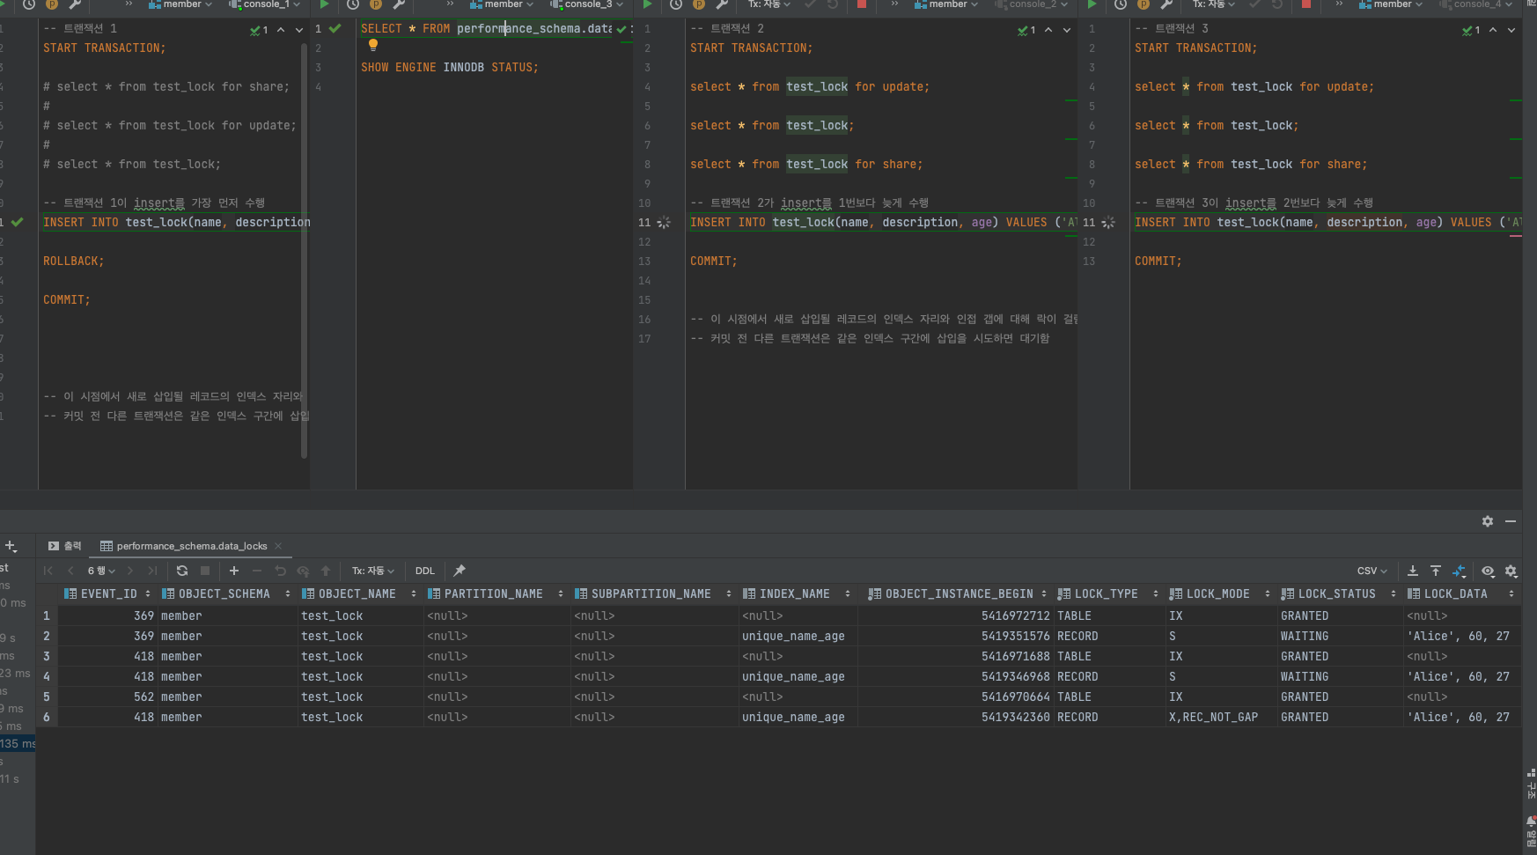Screen dimensions: 1537x855
Task: Reload the data_locks result grid
Action: coord(182,571)
